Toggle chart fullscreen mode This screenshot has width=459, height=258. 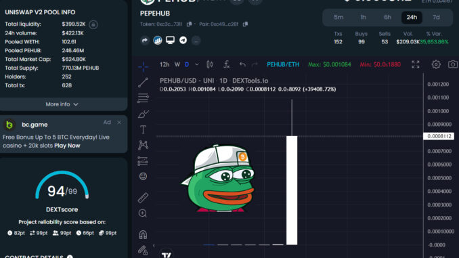point(416,64)
